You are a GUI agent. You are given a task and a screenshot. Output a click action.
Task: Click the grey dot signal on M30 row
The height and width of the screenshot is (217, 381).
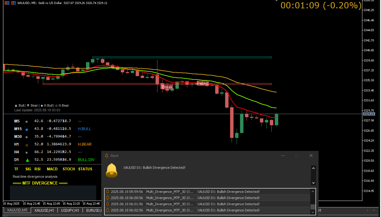coord(26,137)
